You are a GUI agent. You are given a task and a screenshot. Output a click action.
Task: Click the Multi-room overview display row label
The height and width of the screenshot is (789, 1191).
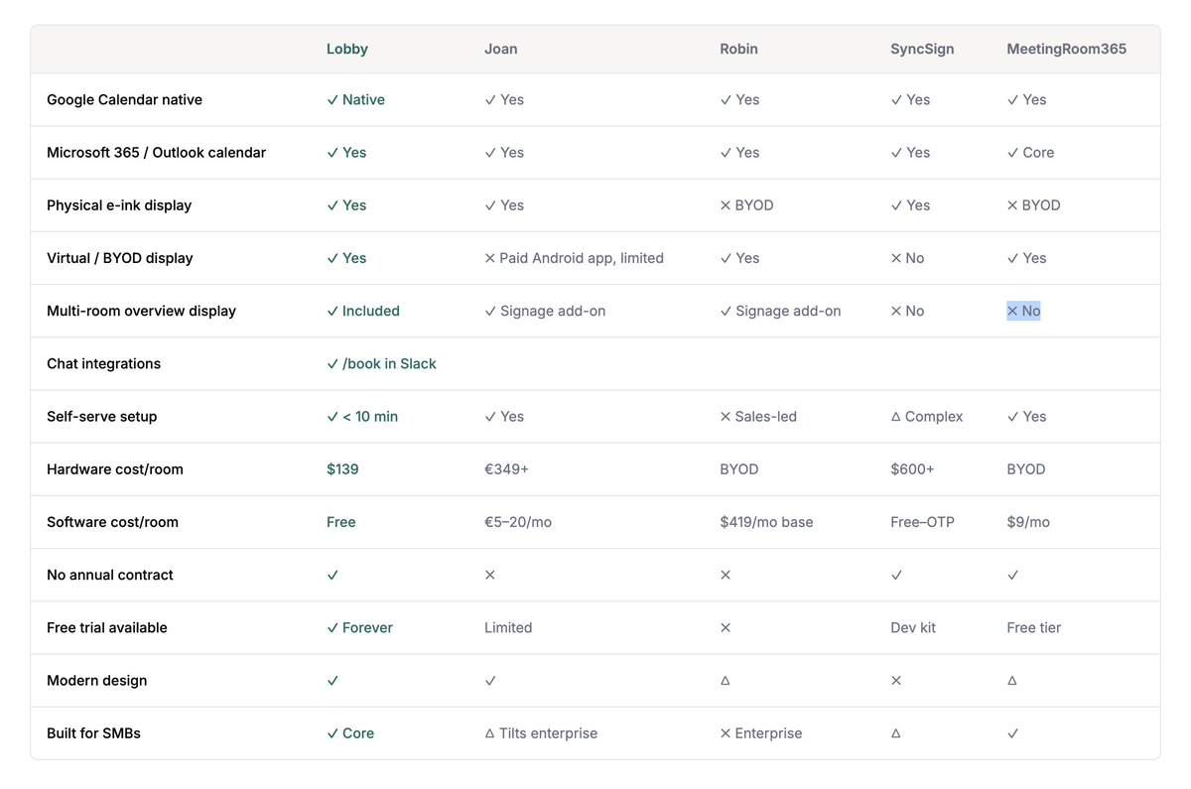tap(141, 311)
